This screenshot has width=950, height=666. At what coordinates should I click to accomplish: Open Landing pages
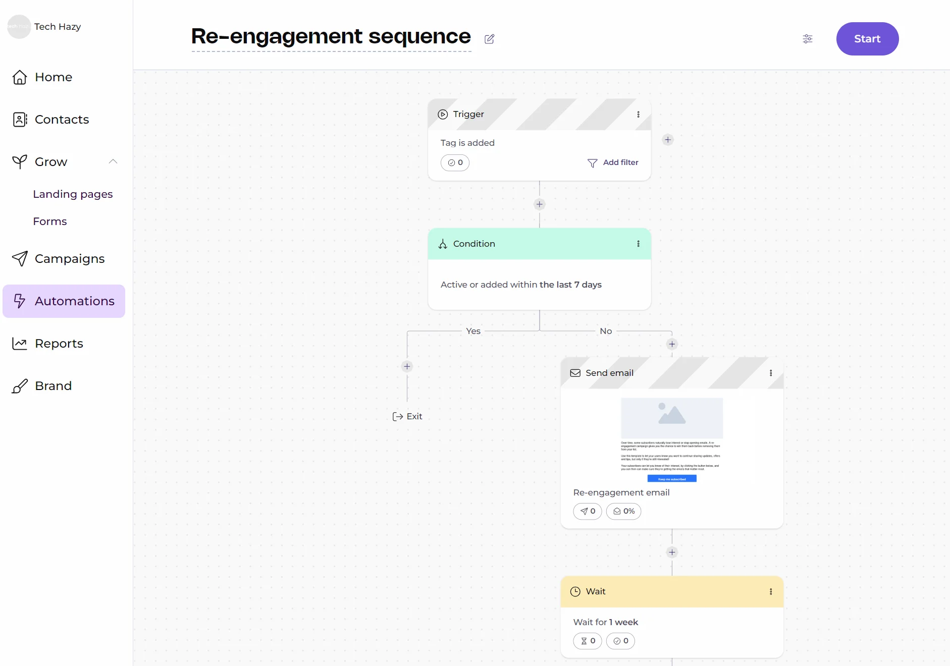point(73,194)
